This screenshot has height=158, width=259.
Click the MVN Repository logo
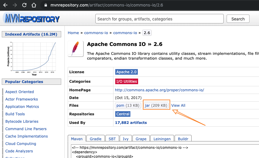(x=32, y=18)
